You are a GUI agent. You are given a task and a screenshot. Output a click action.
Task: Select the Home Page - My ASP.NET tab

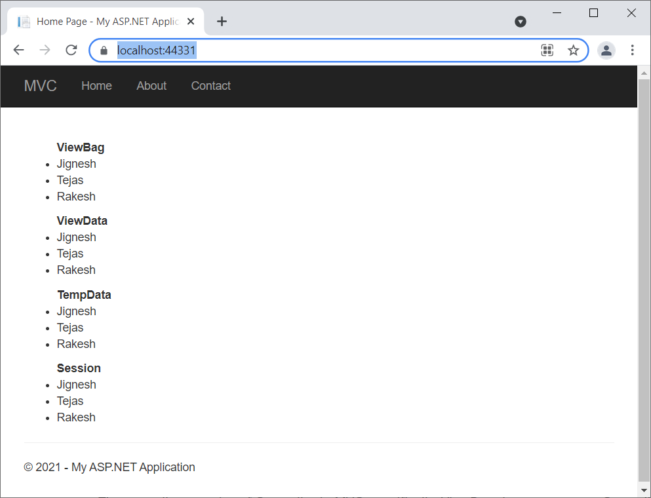pyautogui.click(x=106, y=21)
